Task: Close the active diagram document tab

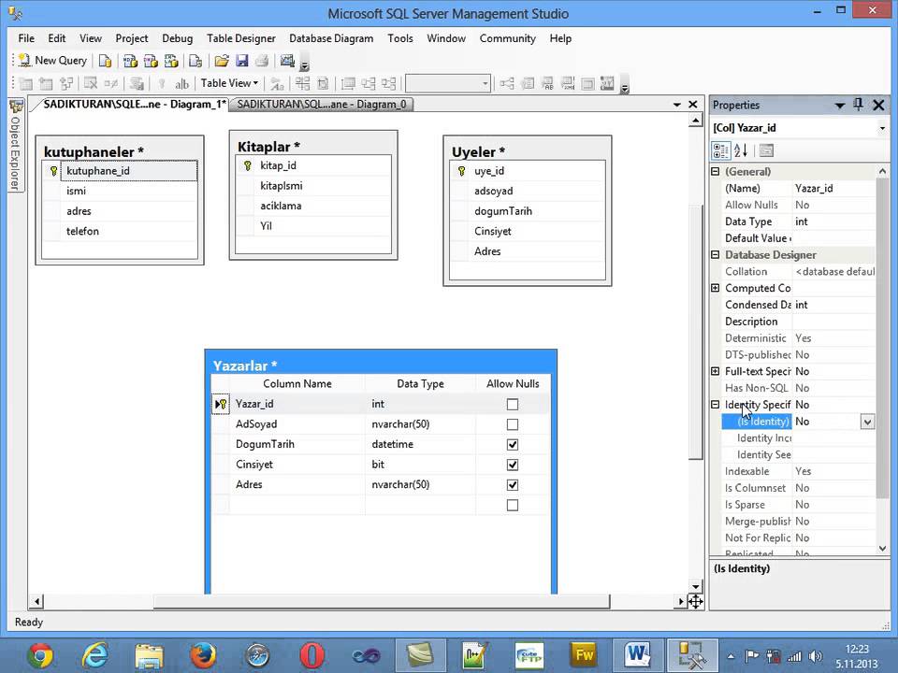Action: click(x=693, y=104)
